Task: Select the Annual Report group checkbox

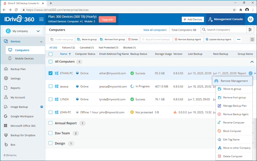Action: (x=50, y=123)
